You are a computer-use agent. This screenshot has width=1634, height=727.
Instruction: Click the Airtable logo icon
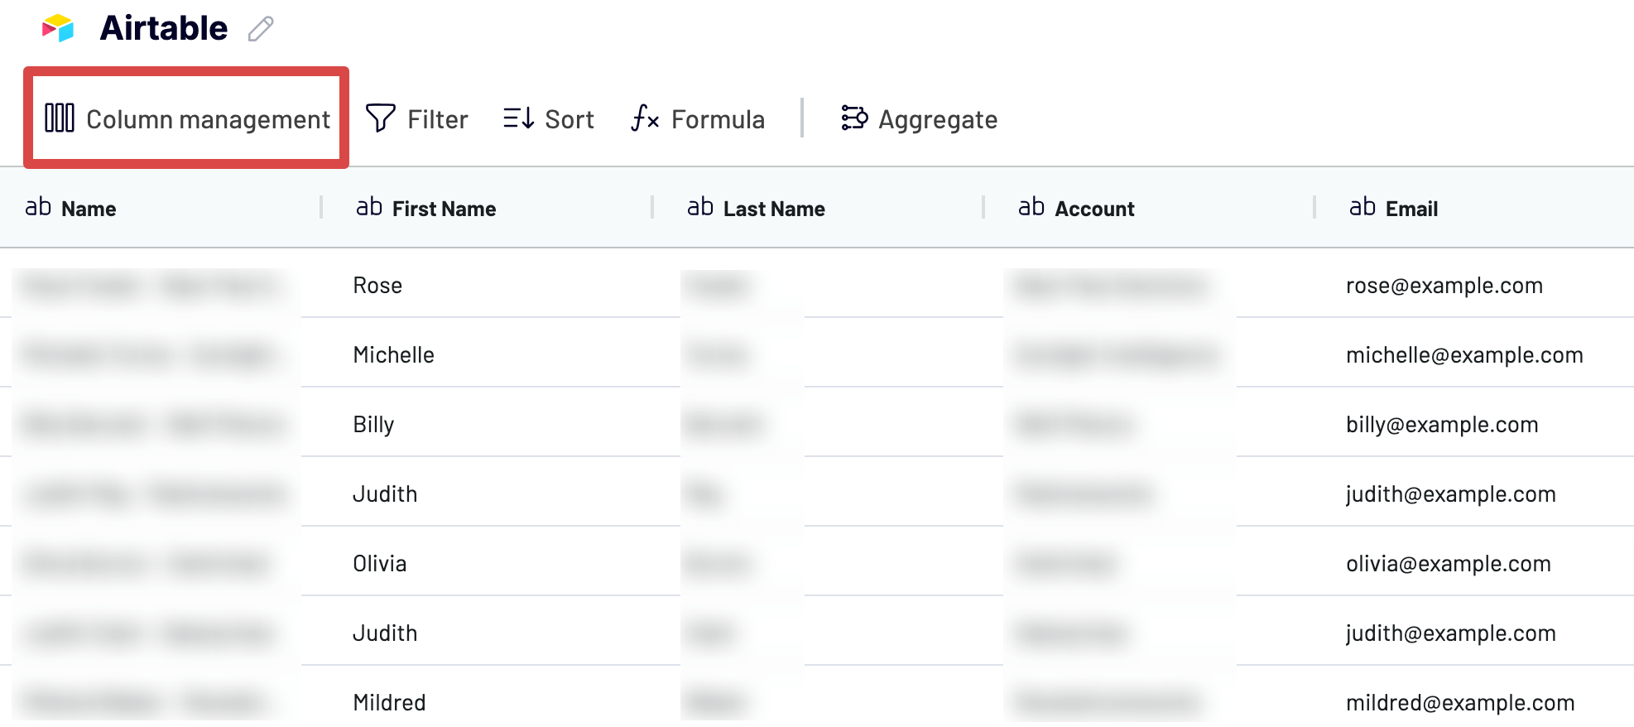(58, 28)
